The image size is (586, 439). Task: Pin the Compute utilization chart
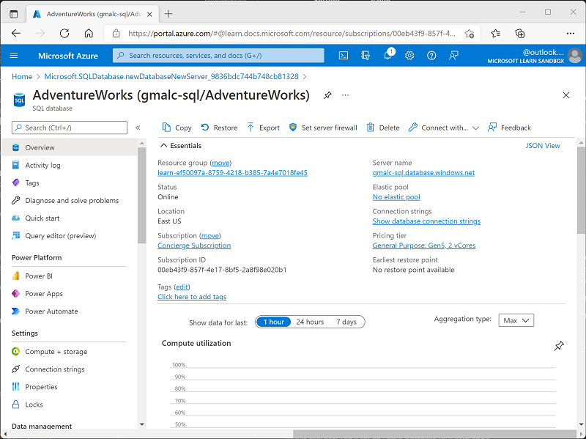click(559, 345)
